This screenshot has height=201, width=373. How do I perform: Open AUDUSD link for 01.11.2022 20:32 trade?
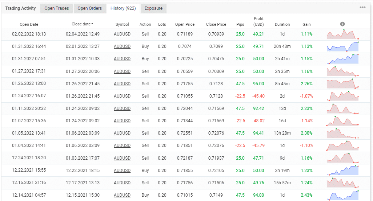[x=122, y=108]
